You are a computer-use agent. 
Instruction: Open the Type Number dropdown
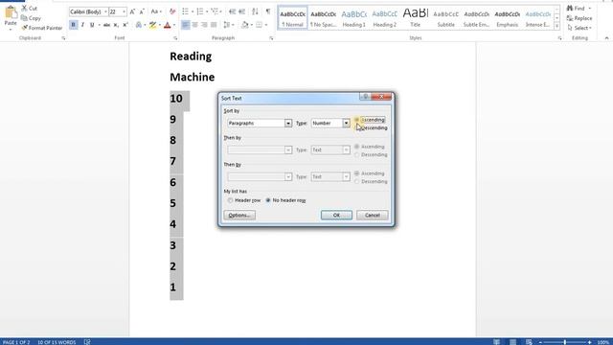pos(346,124)
